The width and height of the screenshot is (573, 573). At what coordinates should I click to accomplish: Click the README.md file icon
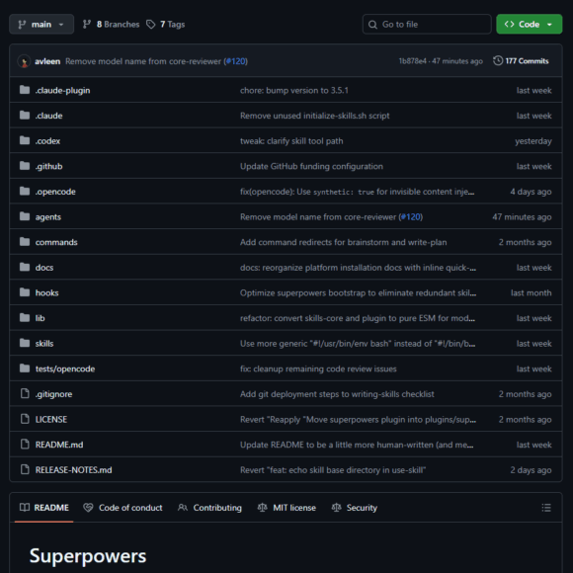click(x=25, y=444)
